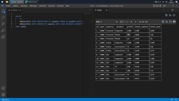Open the Fichier menu
Screen dimensions: 179x101
(x=8, y=6)
